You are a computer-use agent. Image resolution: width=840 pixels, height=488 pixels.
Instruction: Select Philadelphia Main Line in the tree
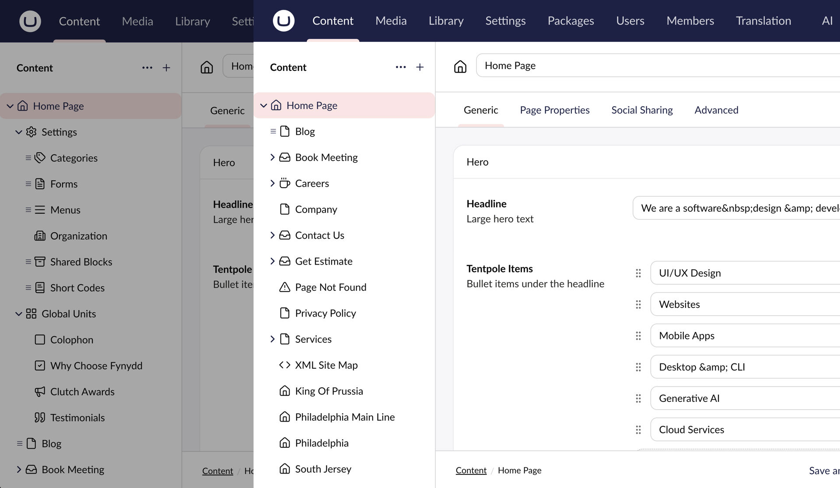(x=344, y=417)
